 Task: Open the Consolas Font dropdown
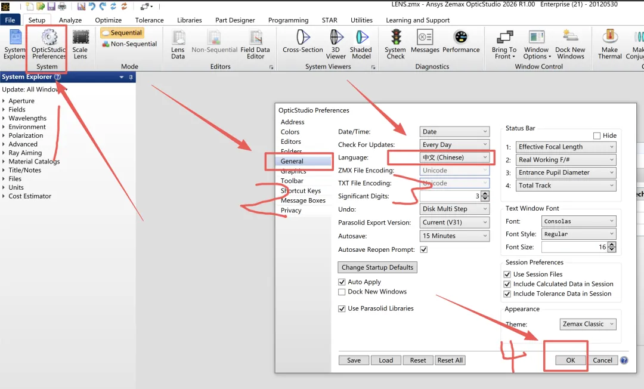578,221
